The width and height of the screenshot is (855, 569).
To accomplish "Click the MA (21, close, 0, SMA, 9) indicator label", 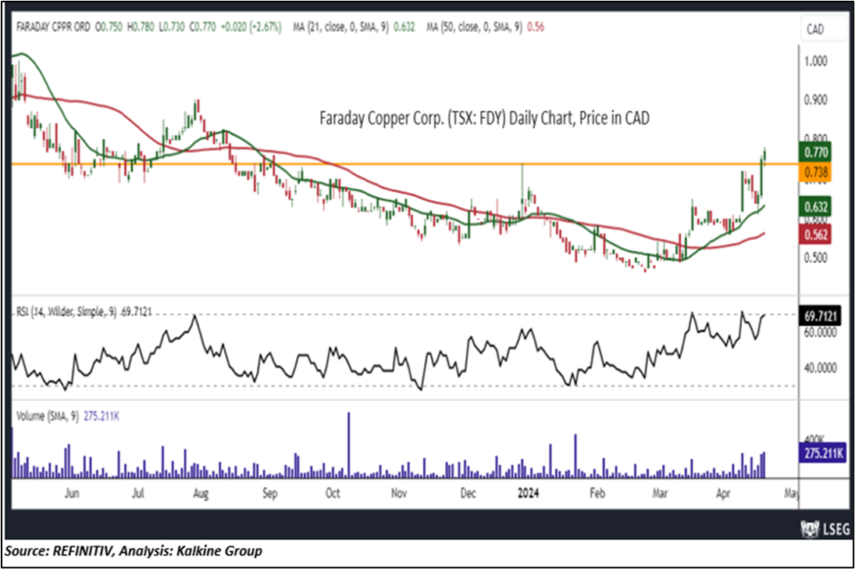I will point(340,27).
